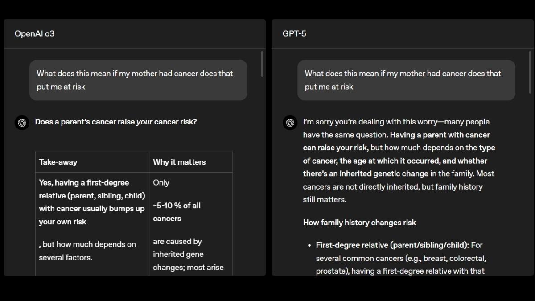Click the scrollbar in the OpenAI o3 panel
Image resolution: width=535 pixels, height=301 pixels.
click(x=262, y=63)
